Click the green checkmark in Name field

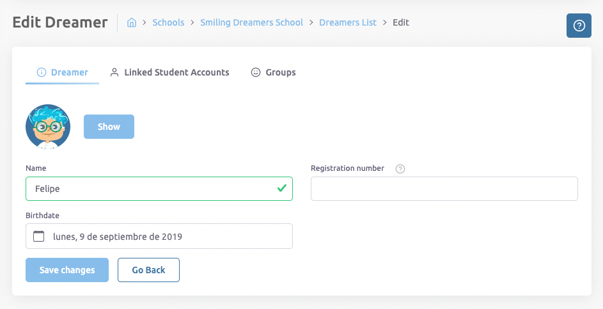[x=281, y=189]
